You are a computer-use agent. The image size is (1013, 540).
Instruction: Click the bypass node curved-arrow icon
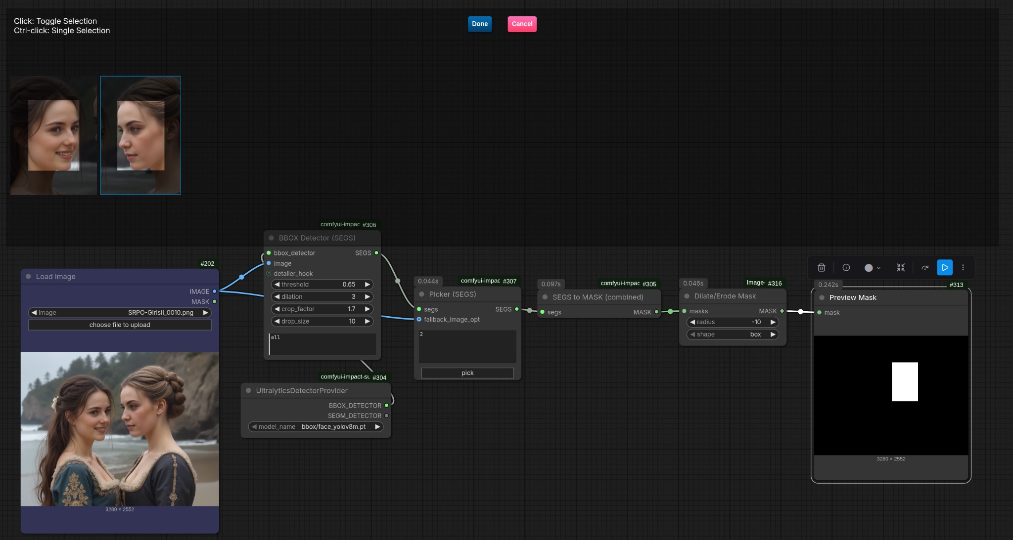[x=925, y=267]
